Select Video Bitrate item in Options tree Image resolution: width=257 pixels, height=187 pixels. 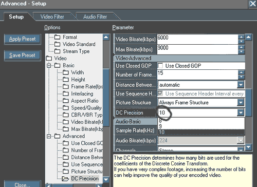point(87,122)
